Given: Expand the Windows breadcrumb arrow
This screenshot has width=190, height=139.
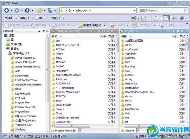Looking at the screenshot, I should [90, 11].
